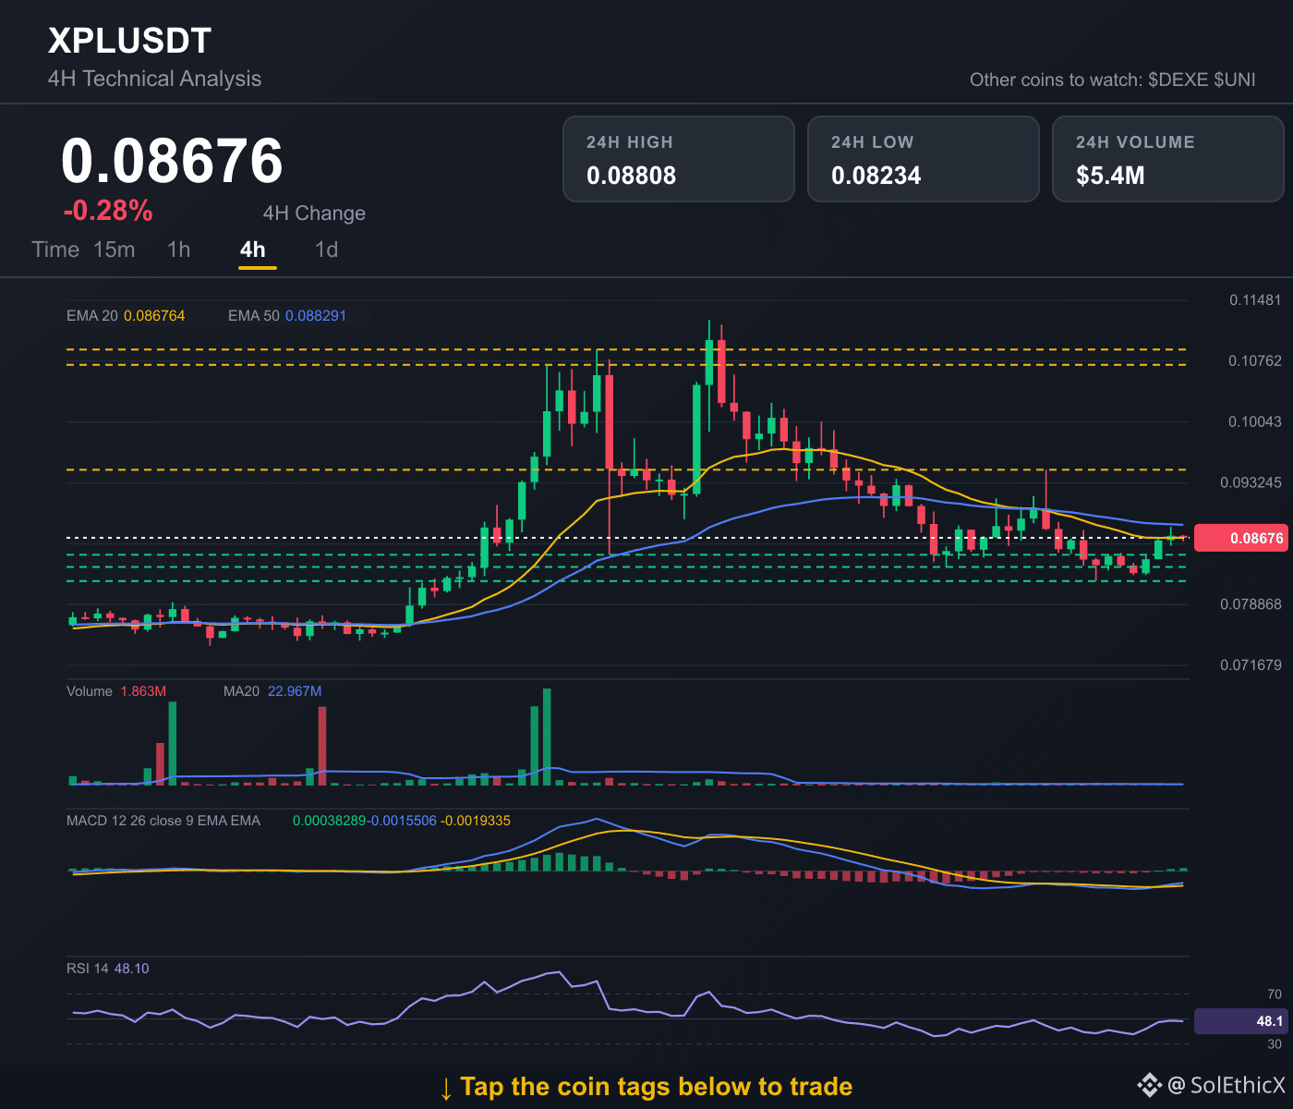
Task: Click the purple 48.1 RSI axis tag
Action: [1239, 1021]
